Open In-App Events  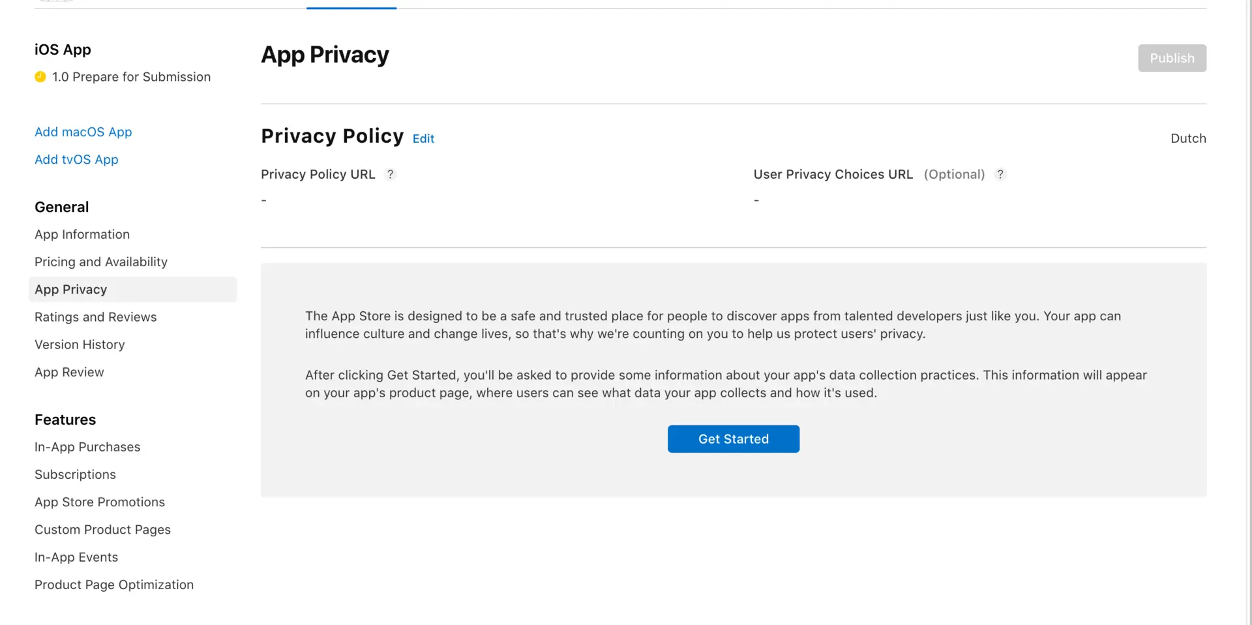point(76,557)
